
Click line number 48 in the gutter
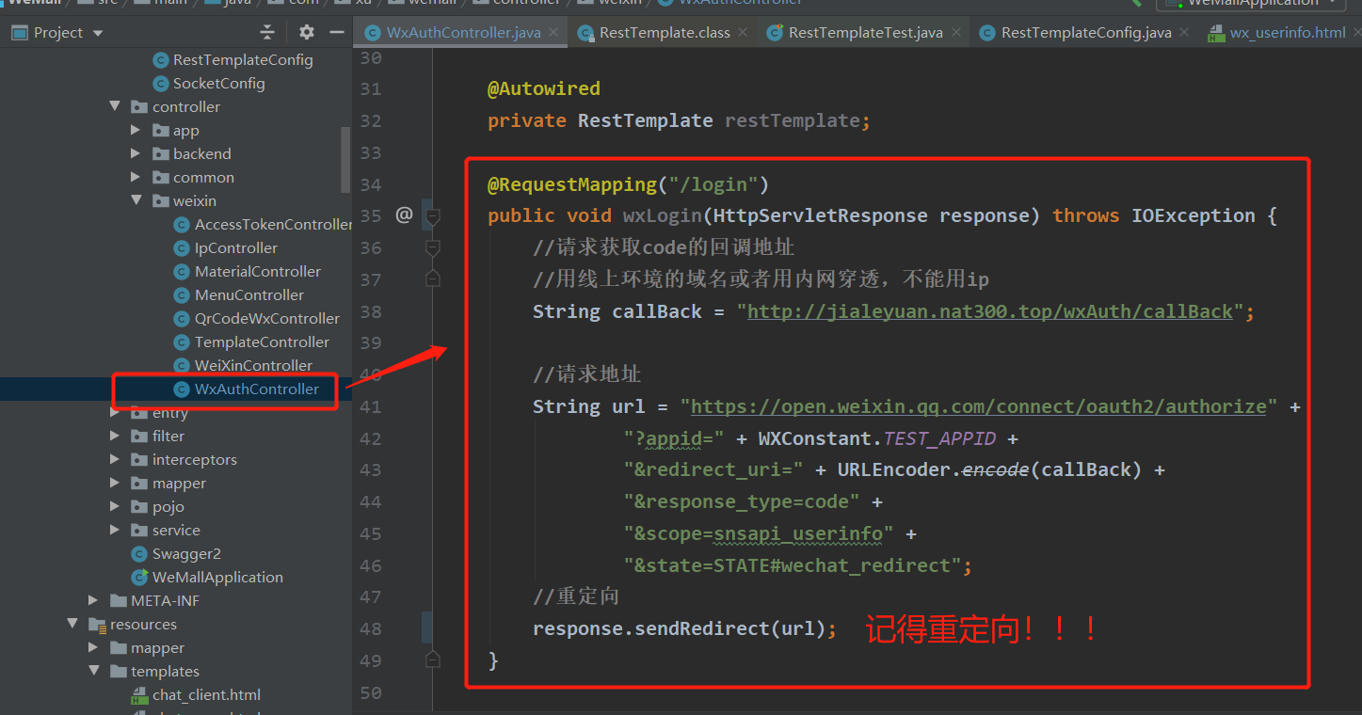[371, 628]
